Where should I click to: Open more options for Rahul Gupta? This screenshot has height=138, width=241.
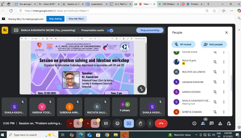pos(224,62)
